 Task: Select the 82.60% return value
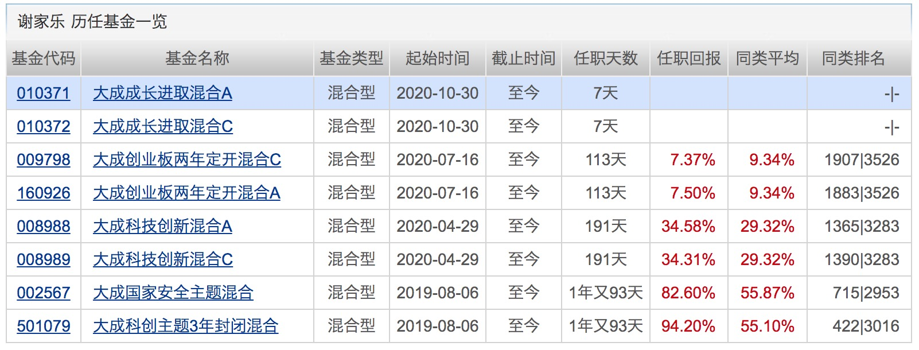point(688,293)
